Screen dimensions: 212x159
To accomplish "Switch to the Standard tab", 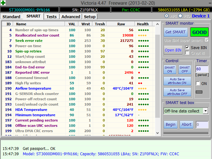I will point(11,17).
